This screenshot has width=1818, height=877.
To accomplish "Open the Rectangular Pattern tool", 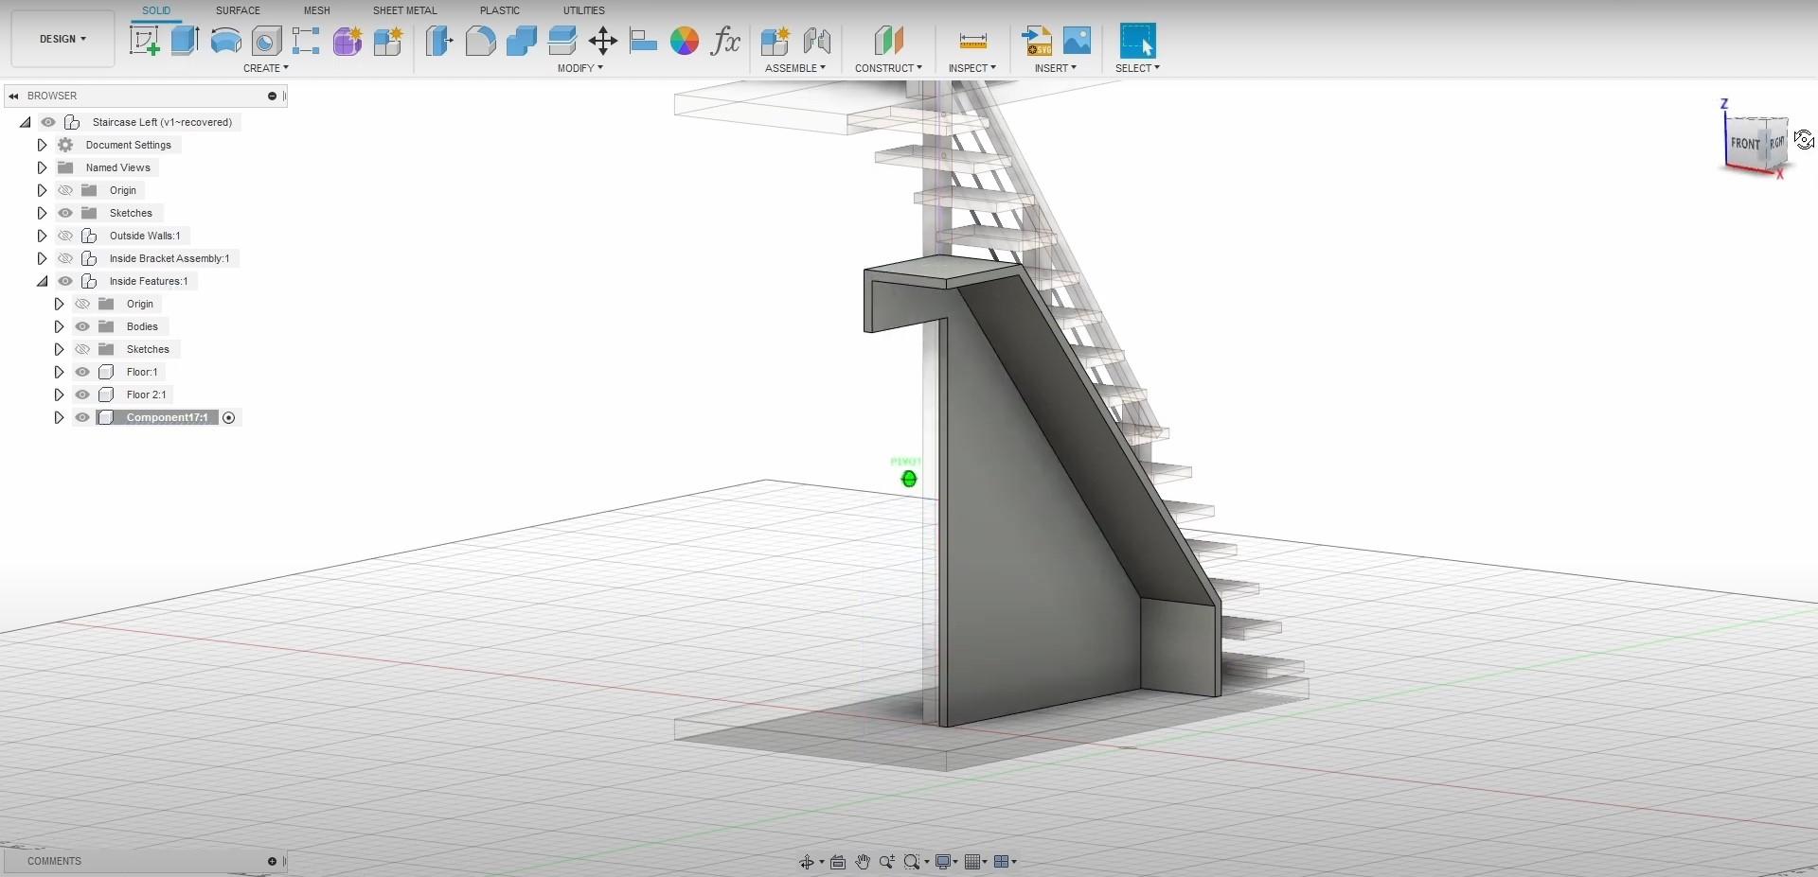I will pos(306,41).
